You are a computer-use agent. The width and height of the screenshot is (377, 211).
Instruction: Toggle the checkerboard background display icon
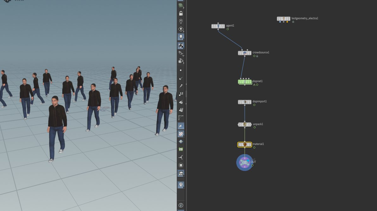pos(181,134)
